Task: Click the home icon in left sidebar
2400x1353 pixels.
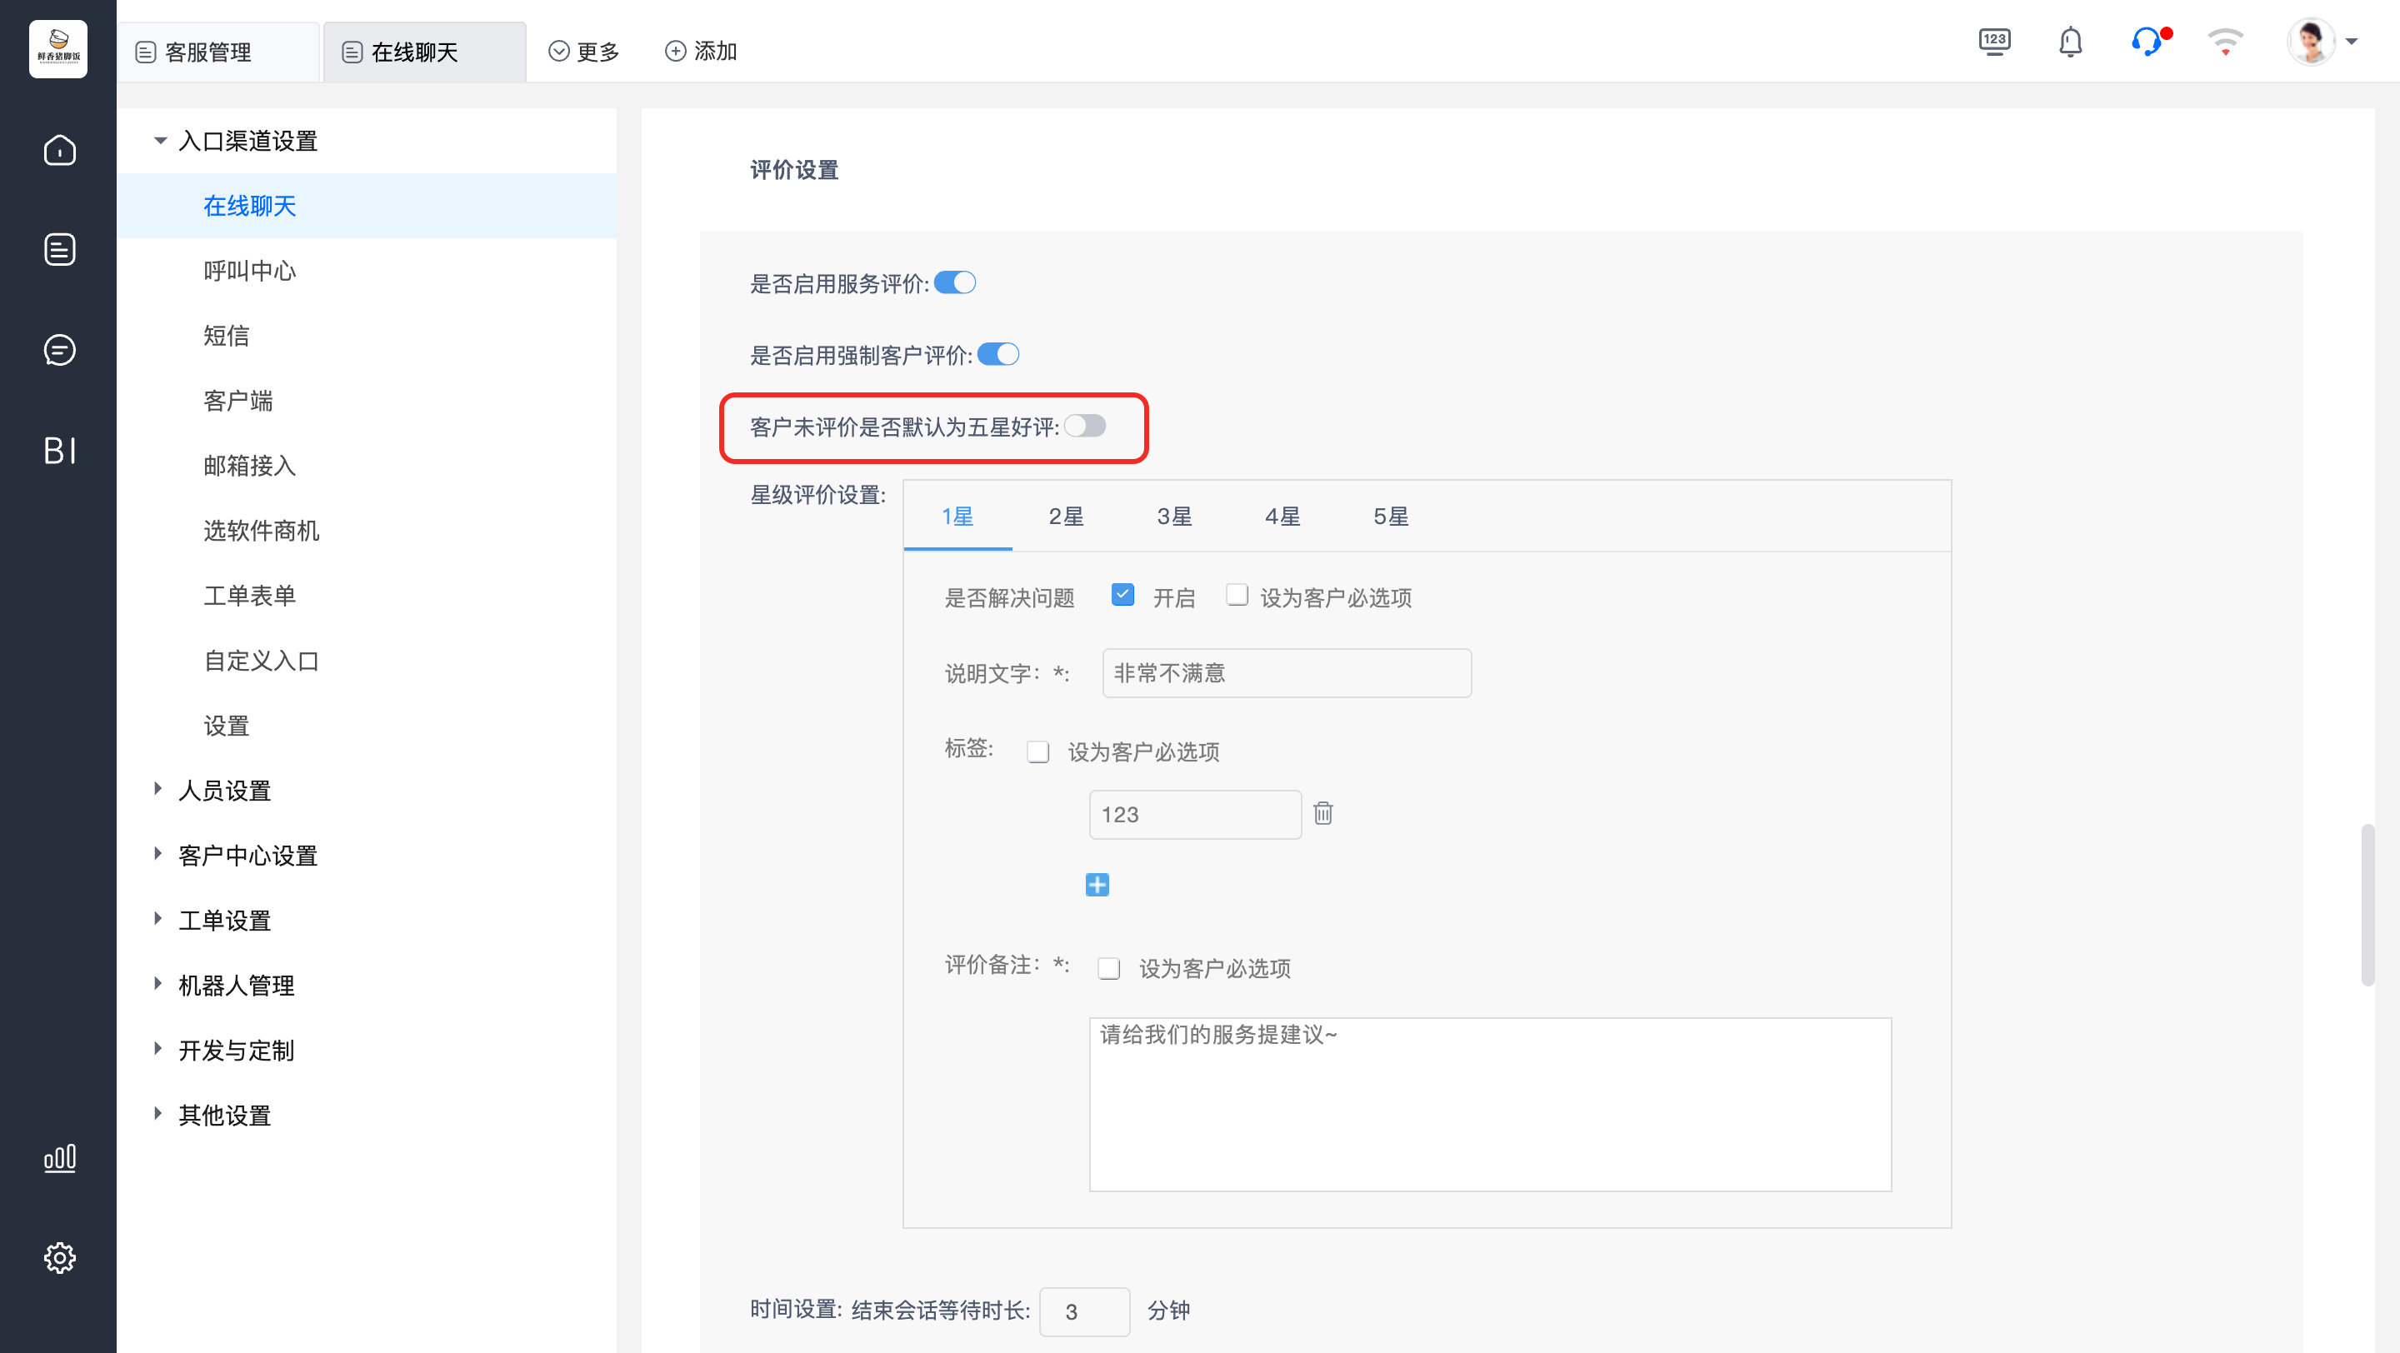Action: coord(60,150)
